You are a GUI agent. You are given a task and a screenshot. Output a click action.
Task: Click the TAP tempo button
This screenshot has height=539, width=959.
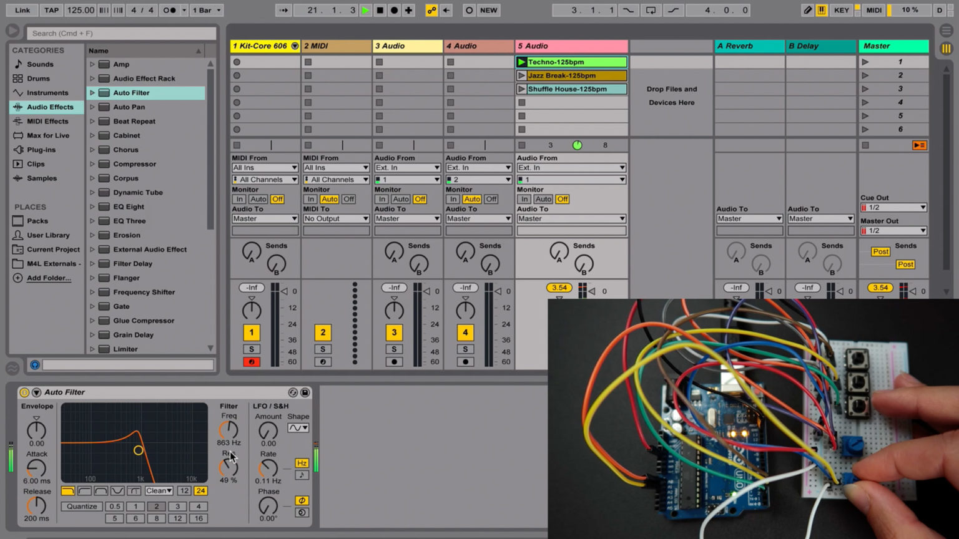click(x=51, y=10)
